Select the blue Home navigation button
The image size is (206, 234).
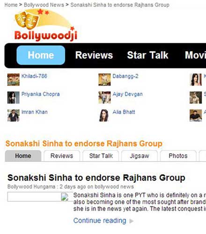41,55
